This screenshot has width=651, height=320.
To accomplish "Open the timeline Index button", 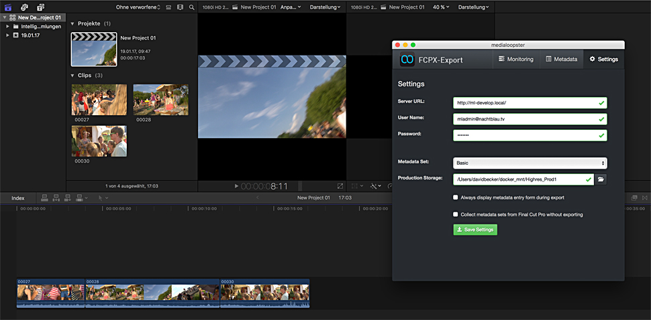I will [x=18, y=198].
